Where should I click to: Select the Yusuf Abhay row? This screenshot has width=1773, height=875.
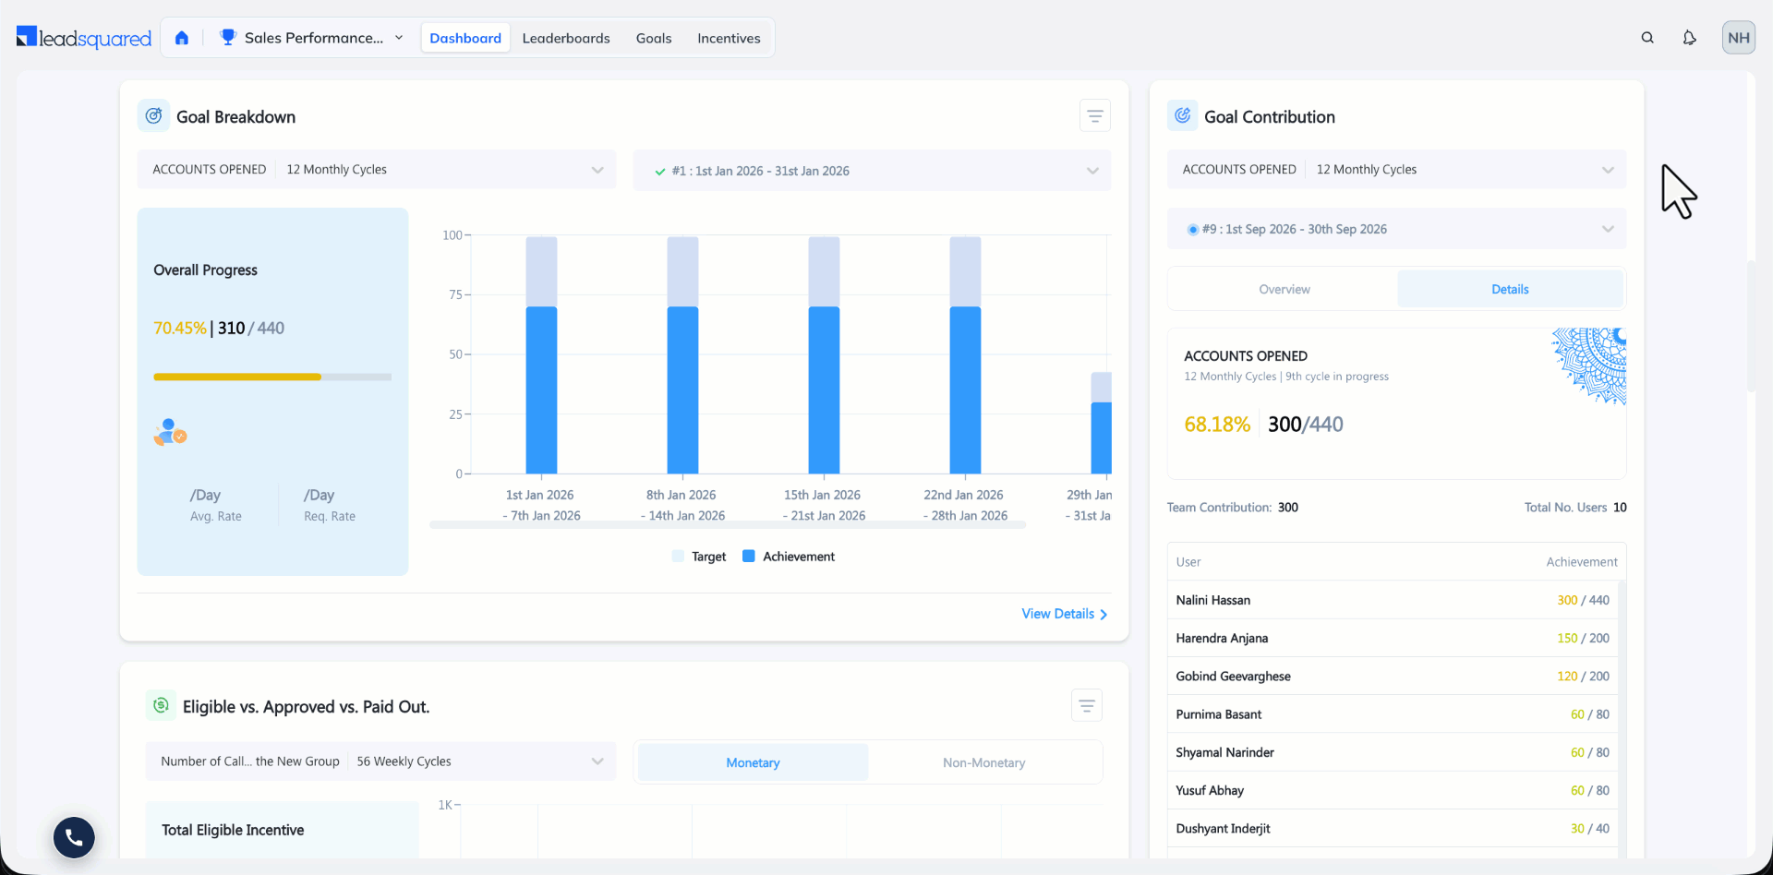pos(1393,790)
